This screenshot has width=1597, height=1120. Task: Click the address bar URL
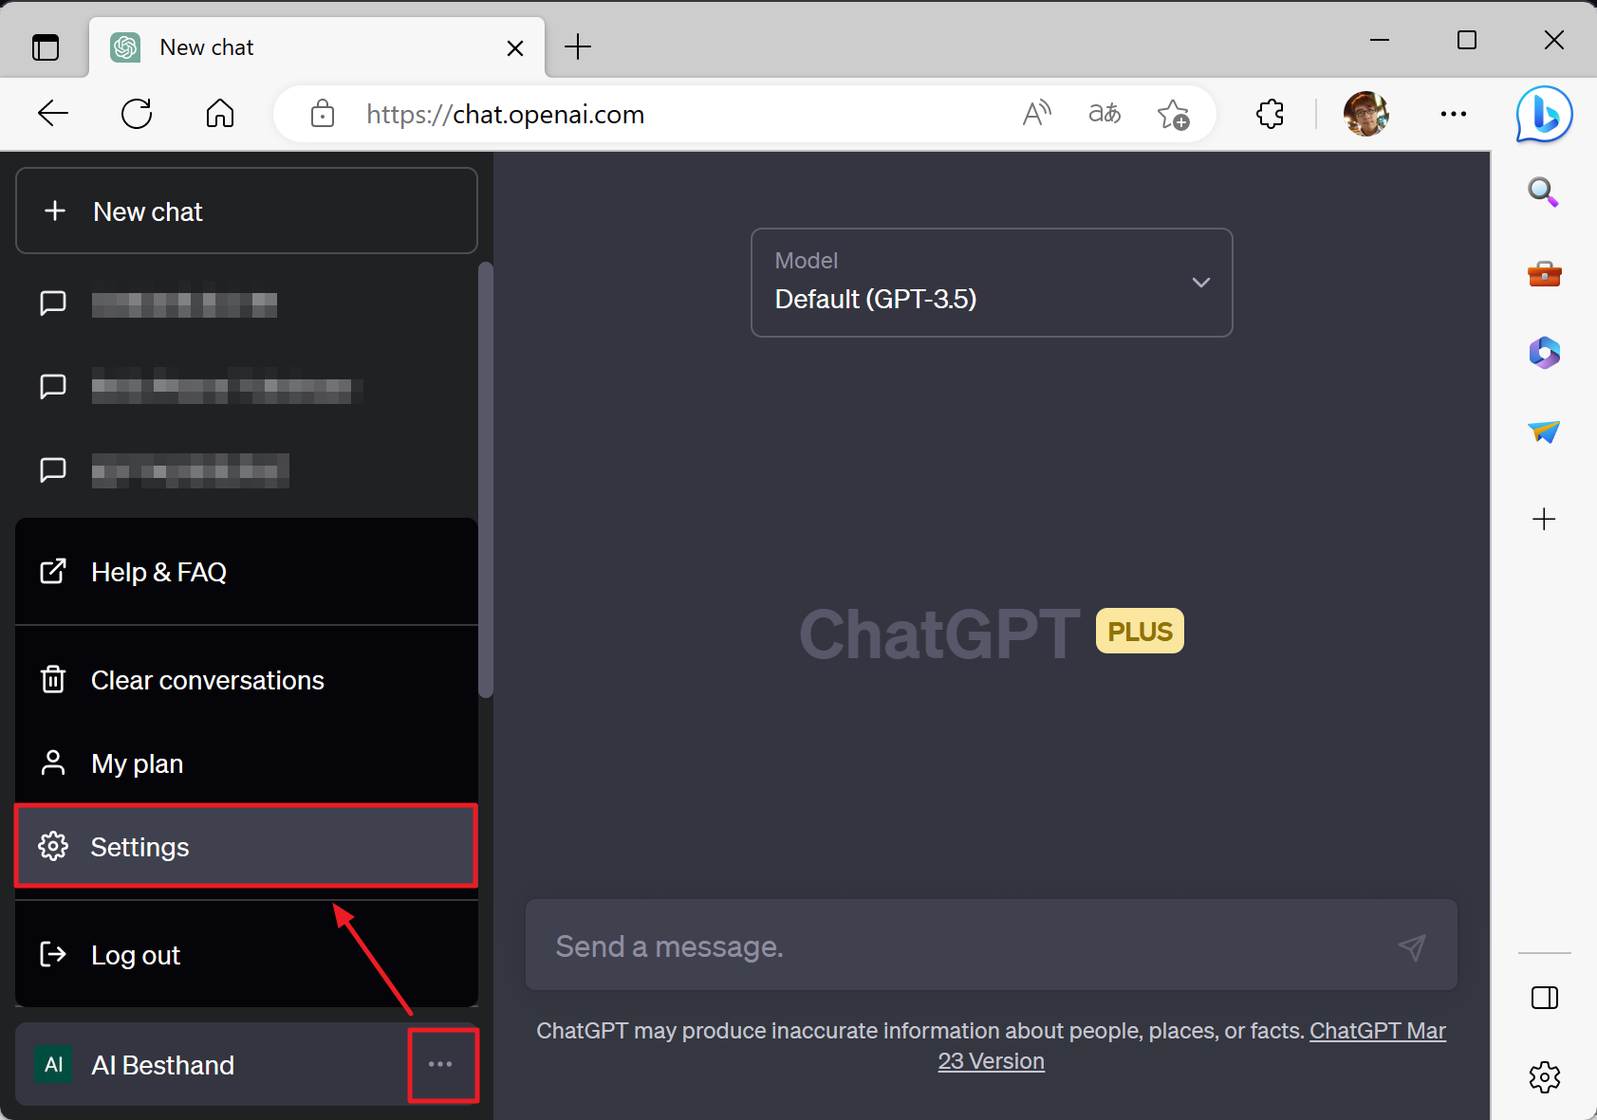(x=505, y=115)
